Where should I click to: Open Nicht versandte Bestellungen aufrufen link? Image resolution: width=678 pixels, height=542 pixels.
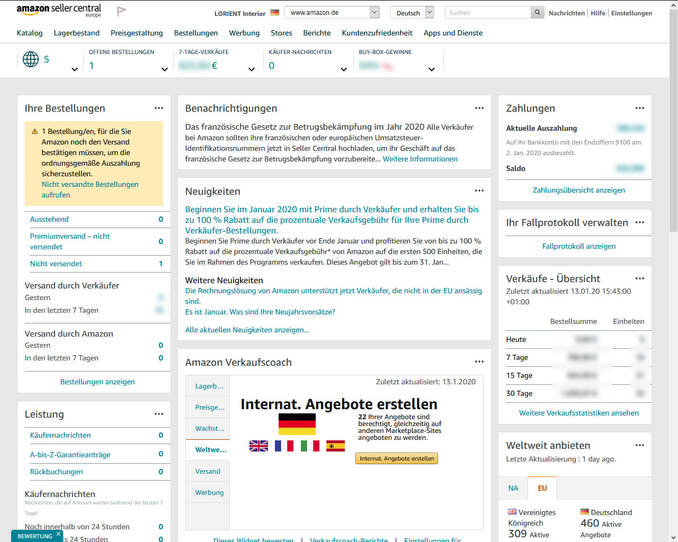[90, 189]
